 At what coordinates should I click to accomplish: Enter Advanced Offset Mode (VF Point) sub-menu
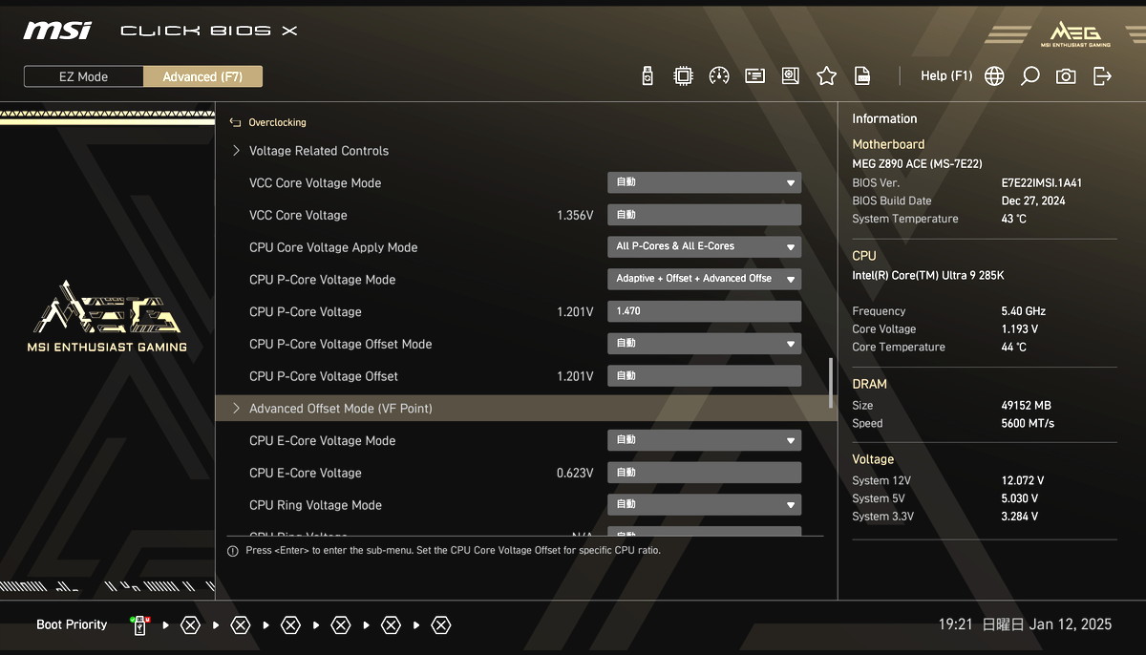[x=525, y=409]
